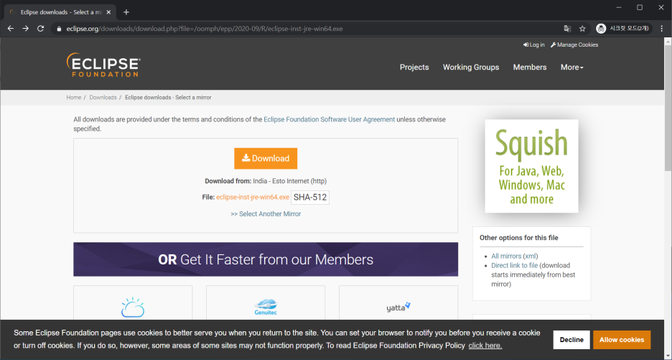This screenshot has width=672, height=360.
Task: Click the Eclipse Foundation logo
Action: [x=103, y=65]
